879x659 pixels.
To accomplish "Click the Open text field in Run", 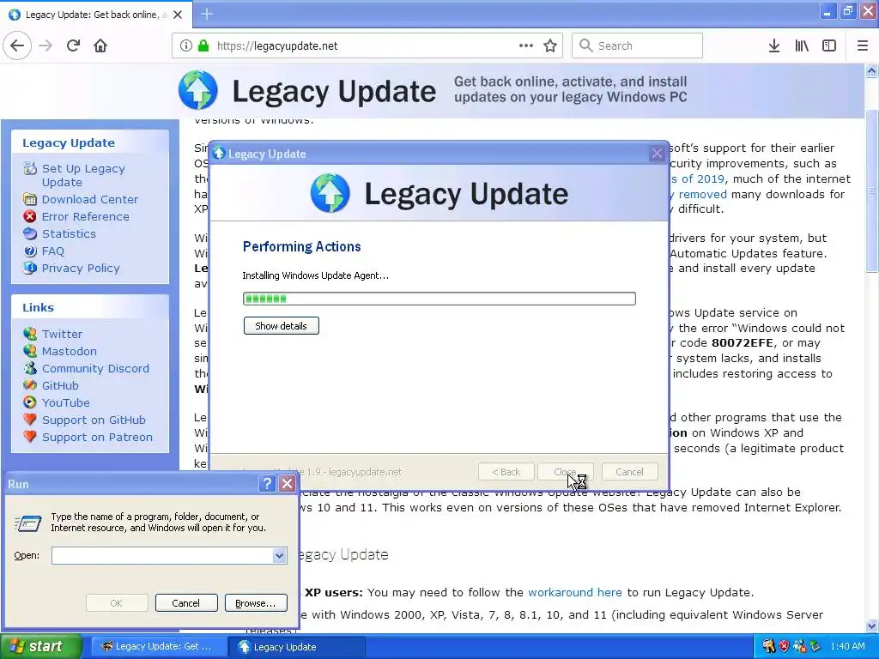I will pyautogui.click(x=162, y=555).
